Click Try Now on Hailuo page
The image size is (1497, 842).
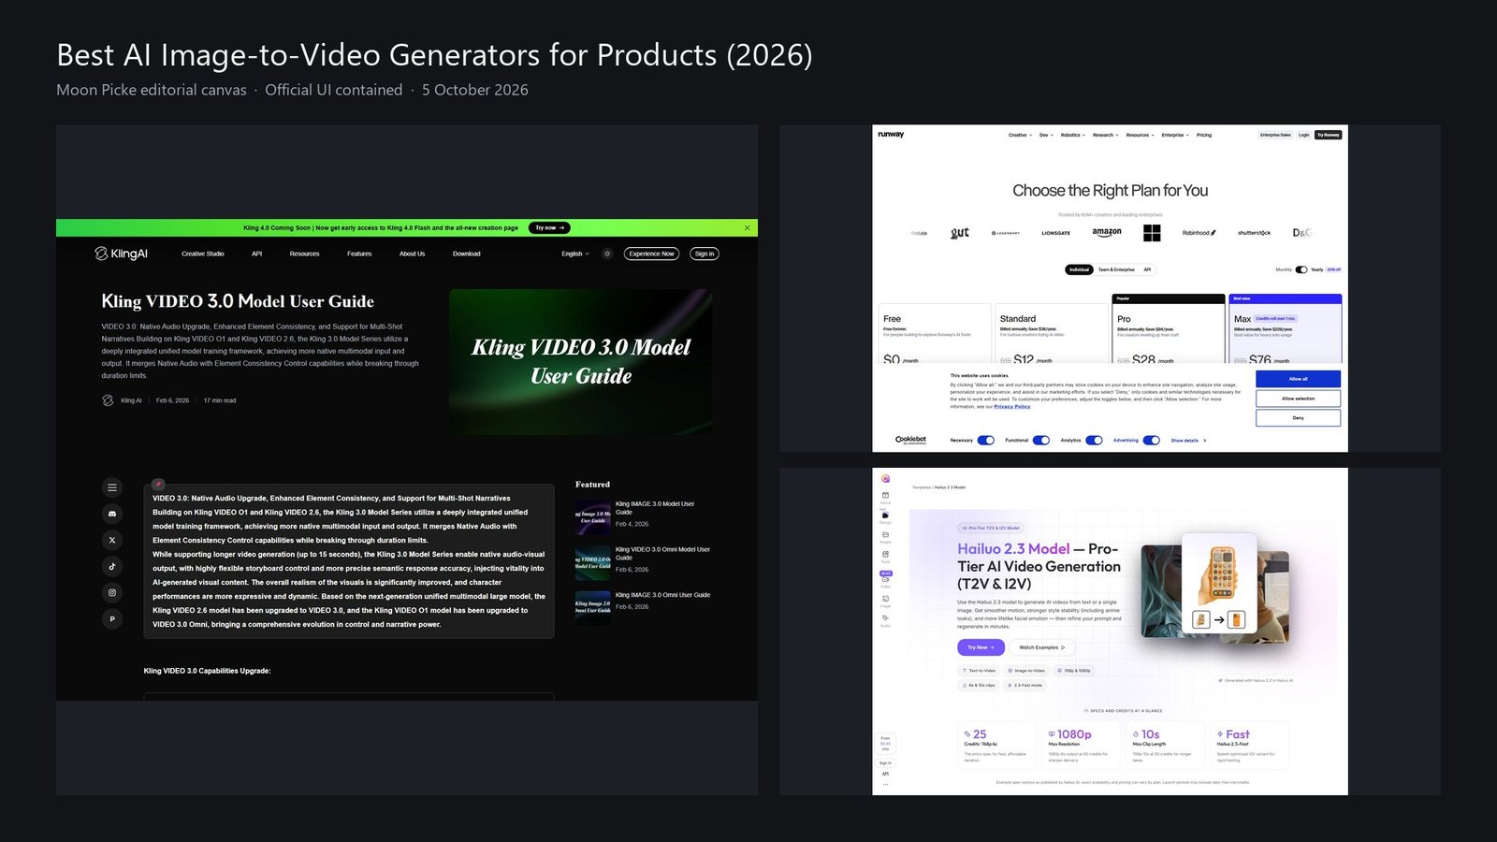pyautogui.click(x=981, y=647)
